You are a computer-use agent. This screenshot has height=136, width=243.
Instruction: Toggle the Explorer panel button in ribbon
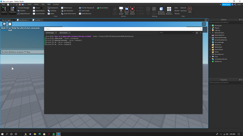coord(4,10)
